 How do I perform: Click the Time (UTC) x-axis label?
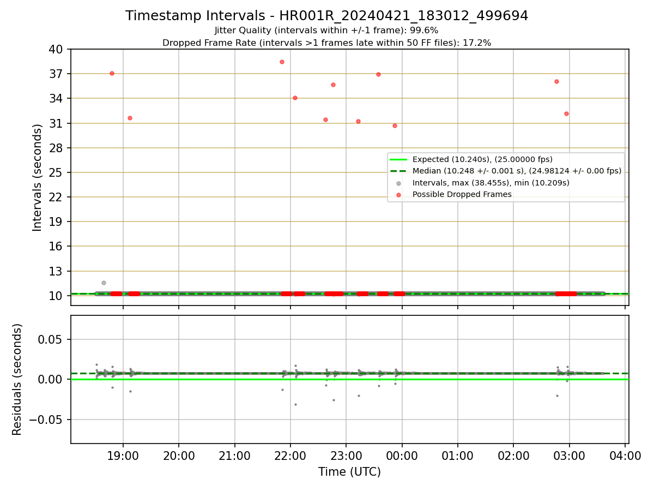pyautogui.click(x=349, y=472)
